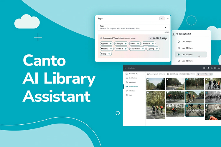
Task: Click the edit icon in the selection toolbar
Action: (204, 68)
